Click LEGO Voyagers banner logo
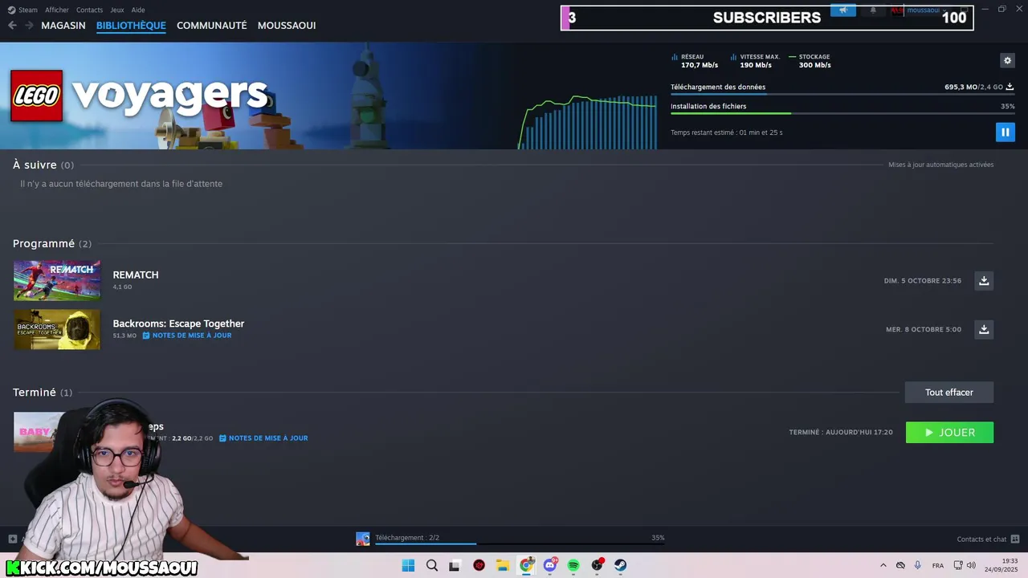This screenshot has width=1028, height=578. click(x=138, y=95)
